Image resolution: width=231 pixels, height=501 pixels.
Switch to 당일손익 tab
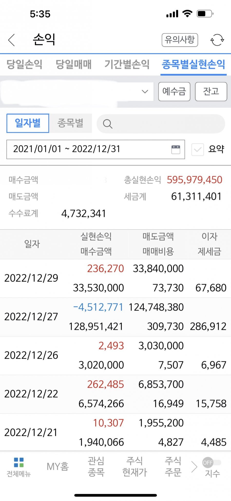pos(24,64)
